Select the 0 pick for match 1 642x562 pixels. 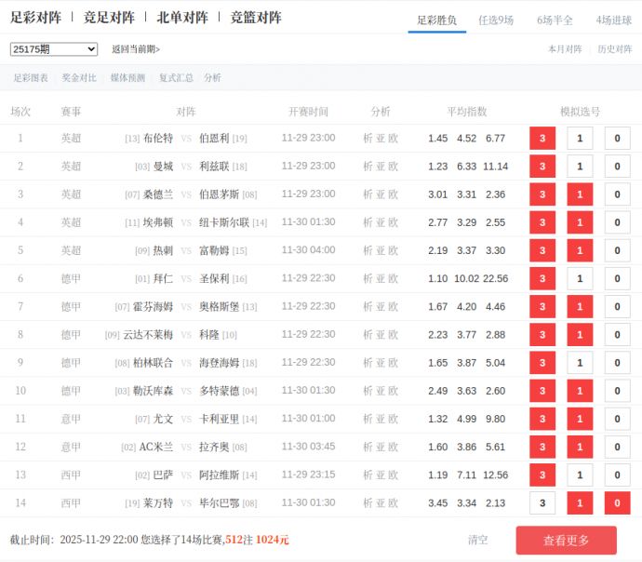[x=617, y=139]
